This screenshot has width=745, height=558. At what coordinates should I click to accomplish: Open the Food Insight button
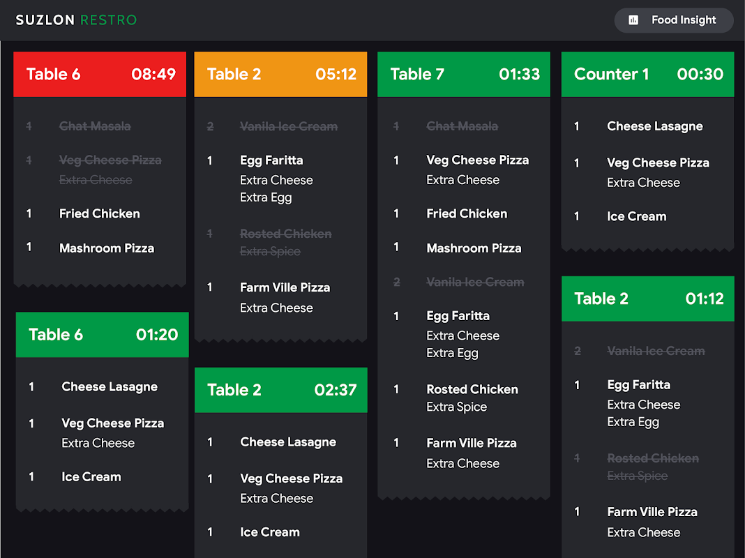pos(673,20)
